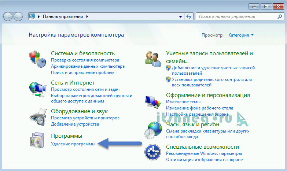Open System and Security shield icon

pyautogui.click(x=37, y=59)
